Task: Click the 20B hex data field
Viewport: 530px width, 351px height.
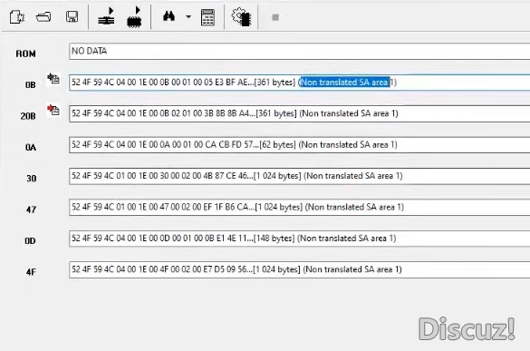Action: (300, 113)
